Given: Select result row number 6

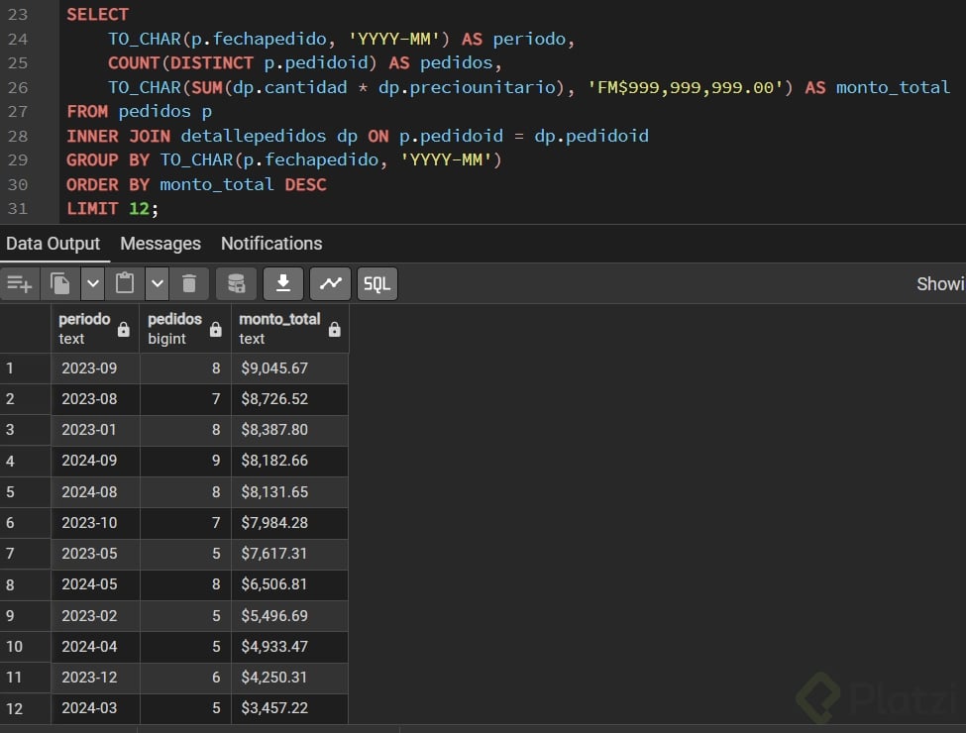Looking at the screenshot, I should click(25, 523).
